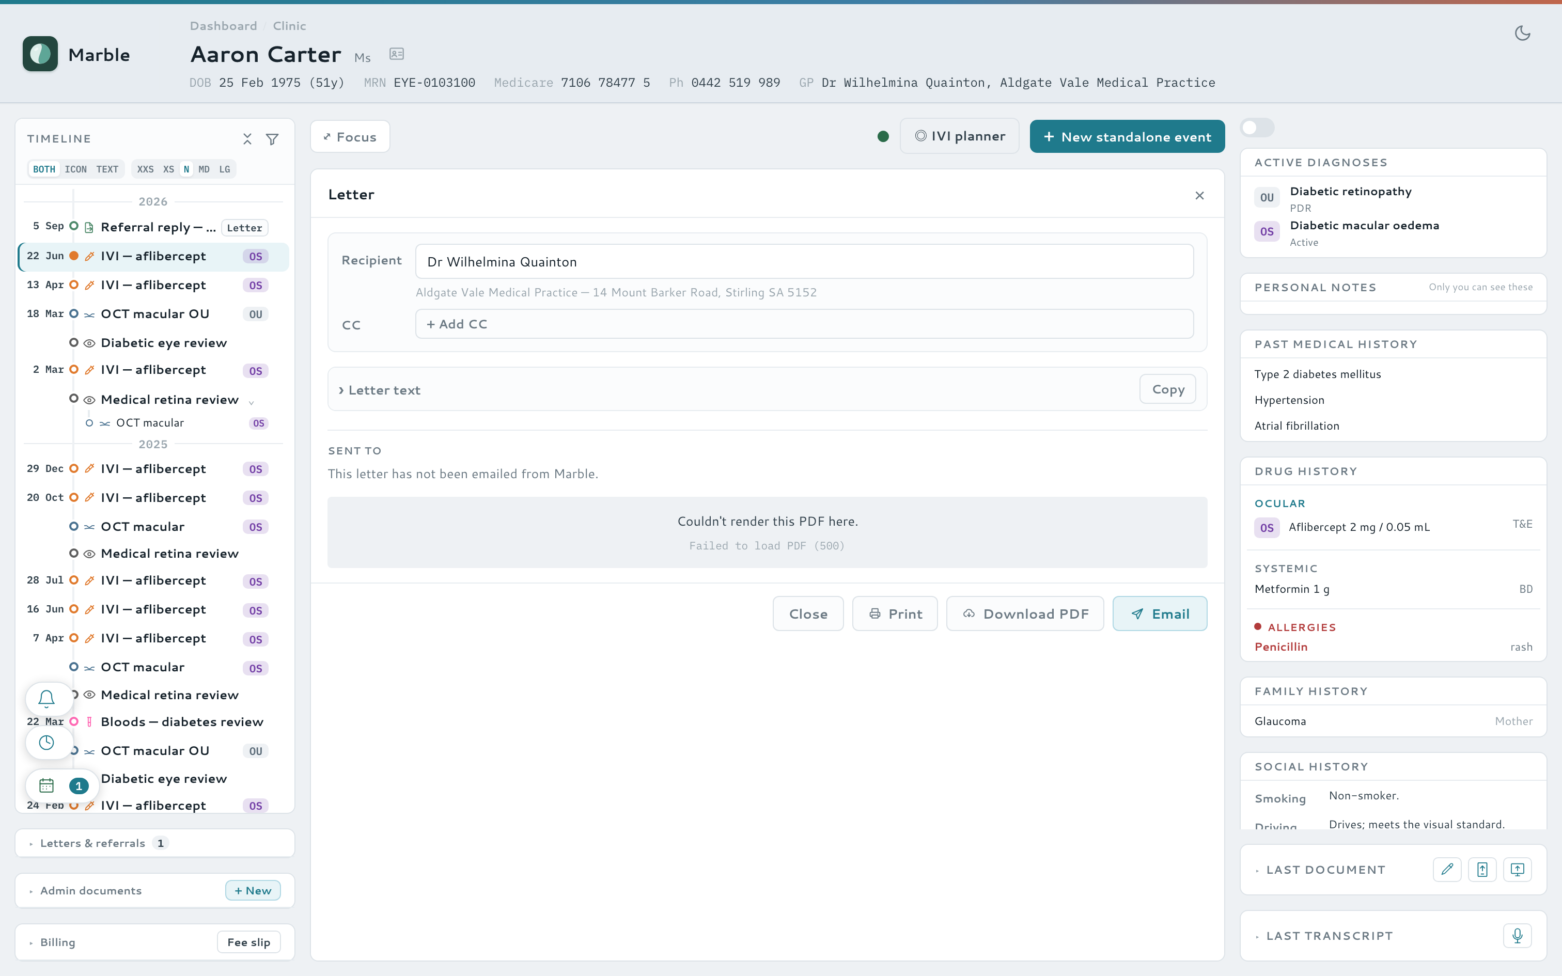Toggle dark mode moon icon
The width and height of the screenshot is (1562, 976).
(1522, 33)
